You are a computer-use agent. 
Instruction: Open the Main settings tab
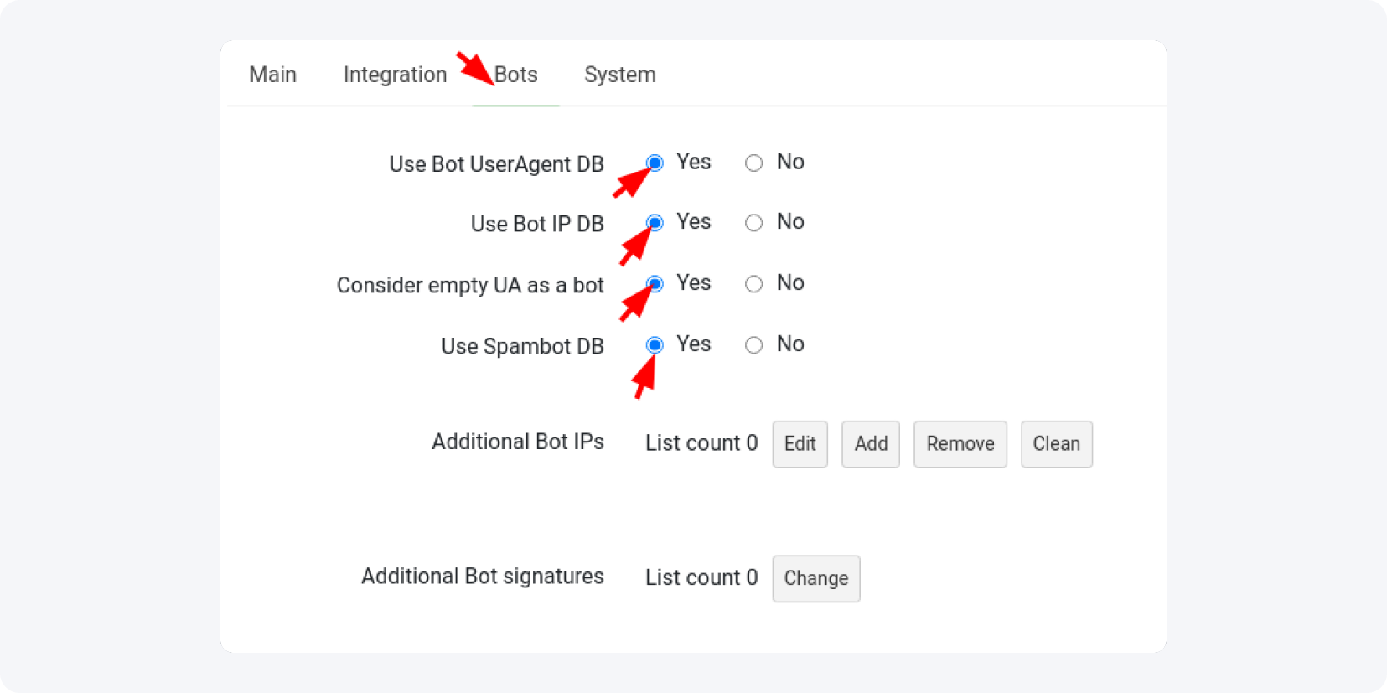(x=272, y=75)
